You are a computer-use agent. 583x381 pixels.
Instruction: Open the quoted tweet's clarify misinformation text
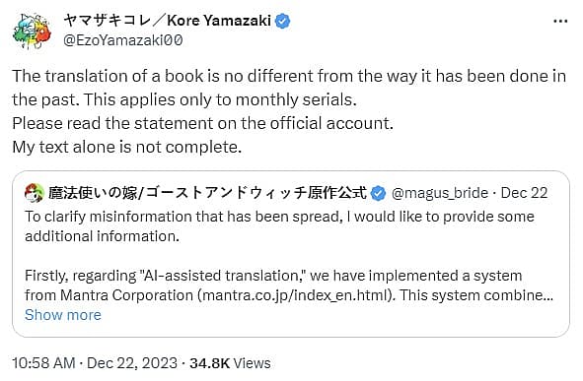[x=279, y=226]
